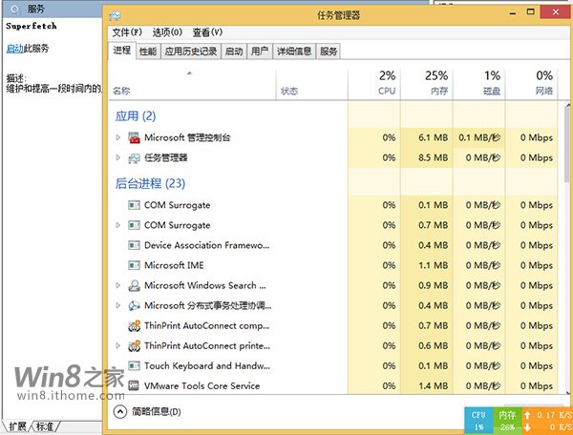The height and width of the screenshot is (435, 573).
Task: Expand the Microsoft Windows Search row
Action: click(118, 285)
